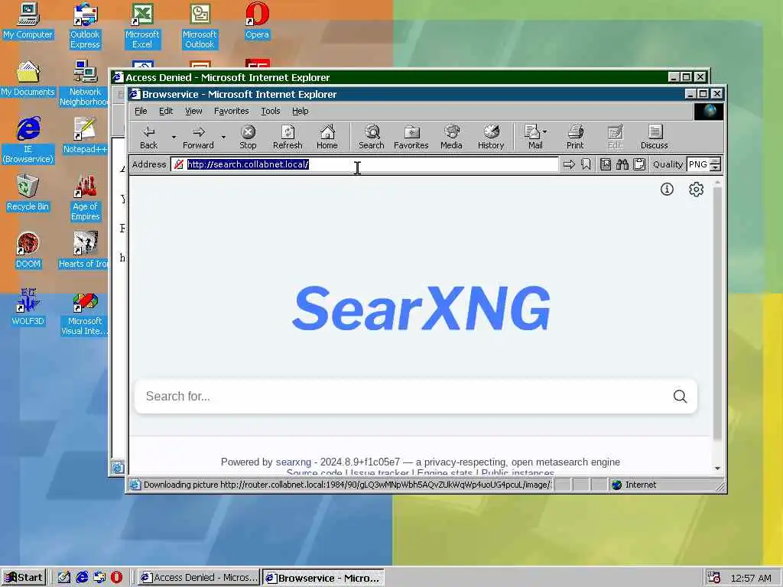Select the Hearts of Iron shortcut

pos(84,251)
